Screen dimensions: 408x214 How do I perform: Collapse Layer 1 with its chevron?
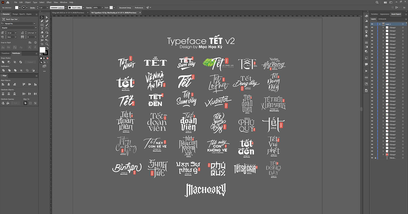tap(380, 24)
